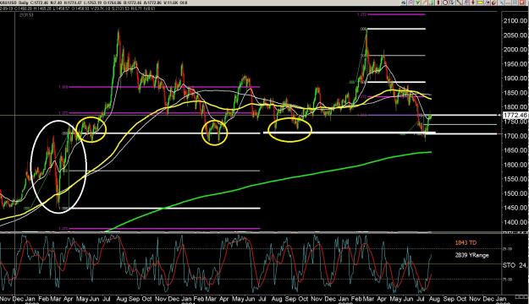Click the pink circular toolbar icon
The height and width of the screenshot is (304, 529).
click(x=411, y=3)
